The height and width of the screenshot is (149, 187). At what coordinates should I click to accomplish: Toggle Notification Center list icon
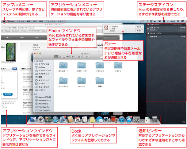[182, 22]
